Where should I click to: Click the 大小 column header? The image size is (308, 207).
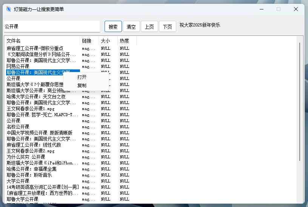click(x=108, y=41)
